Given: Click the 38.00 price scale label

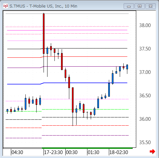Looking at the screenshot, I should pyautogui.click(x=145, y=25).
